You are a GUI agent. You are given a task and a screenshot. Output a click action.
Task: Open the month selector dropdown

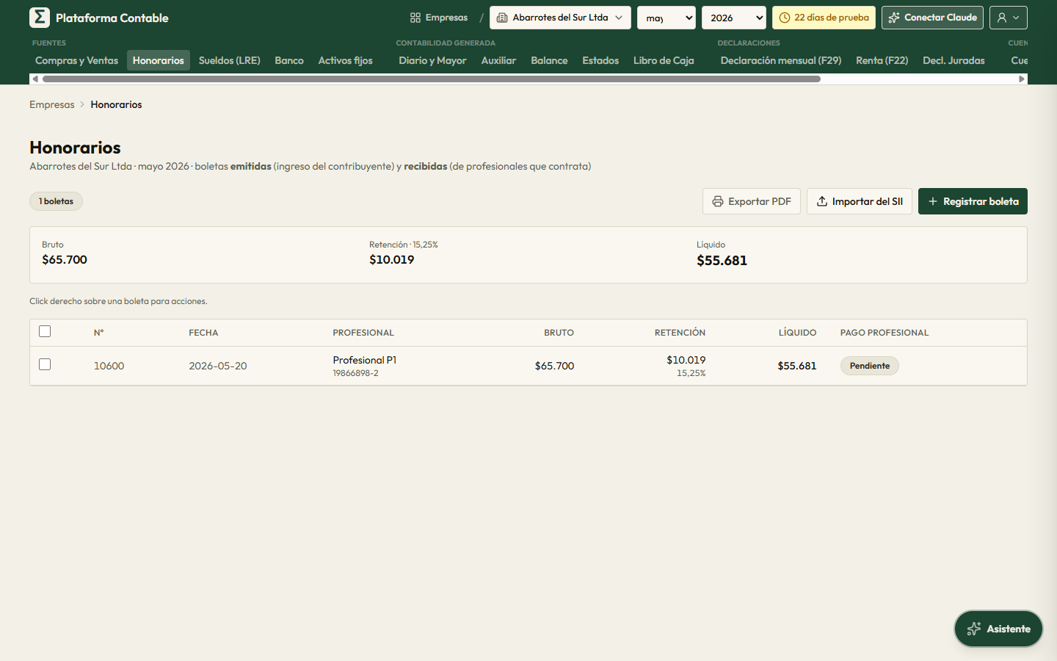666,18
